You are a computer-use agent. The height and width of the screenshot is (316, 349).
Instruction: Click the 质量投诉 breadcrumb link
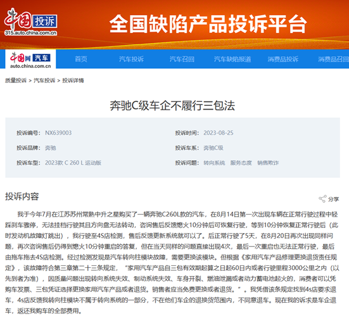click(x=16, y=80)
